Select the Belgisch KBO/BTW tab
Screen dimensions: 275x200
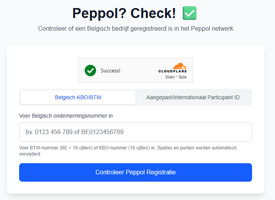pyautogui.click(x=78, y=97)
